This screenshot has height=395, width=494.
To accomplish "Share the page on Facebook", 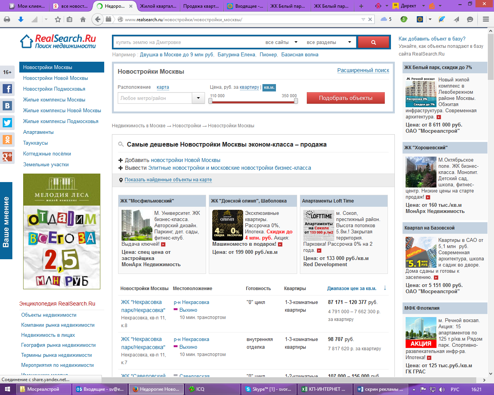I will (x=7, y=89).
